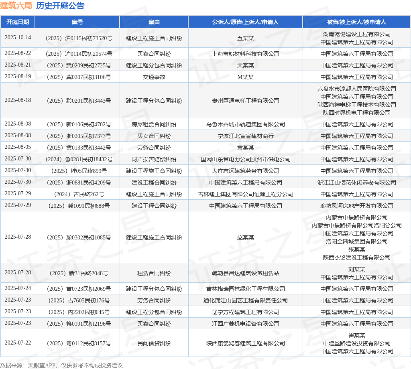Image resolution: width=411 pixels, height=369 pixels.
Task: Click defendant 洛阳金隅城集团有限公司
Action: [357, 241]
